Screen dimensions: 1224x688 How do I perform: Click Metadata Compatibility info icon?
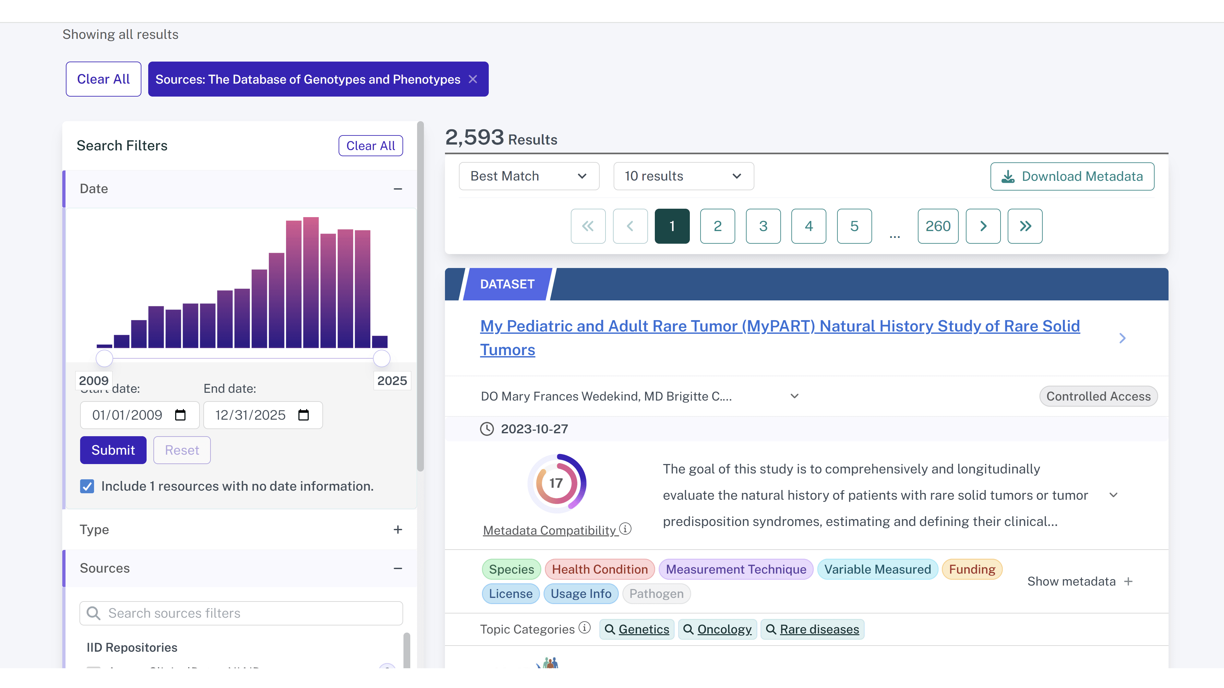point(626,529)
